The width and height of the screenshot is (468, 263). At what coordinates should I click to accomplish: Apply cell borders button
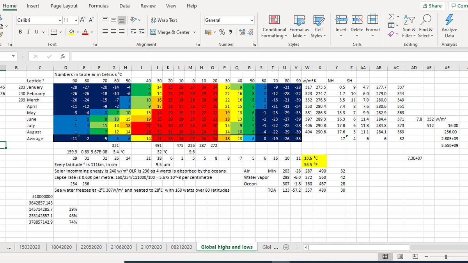54,32
